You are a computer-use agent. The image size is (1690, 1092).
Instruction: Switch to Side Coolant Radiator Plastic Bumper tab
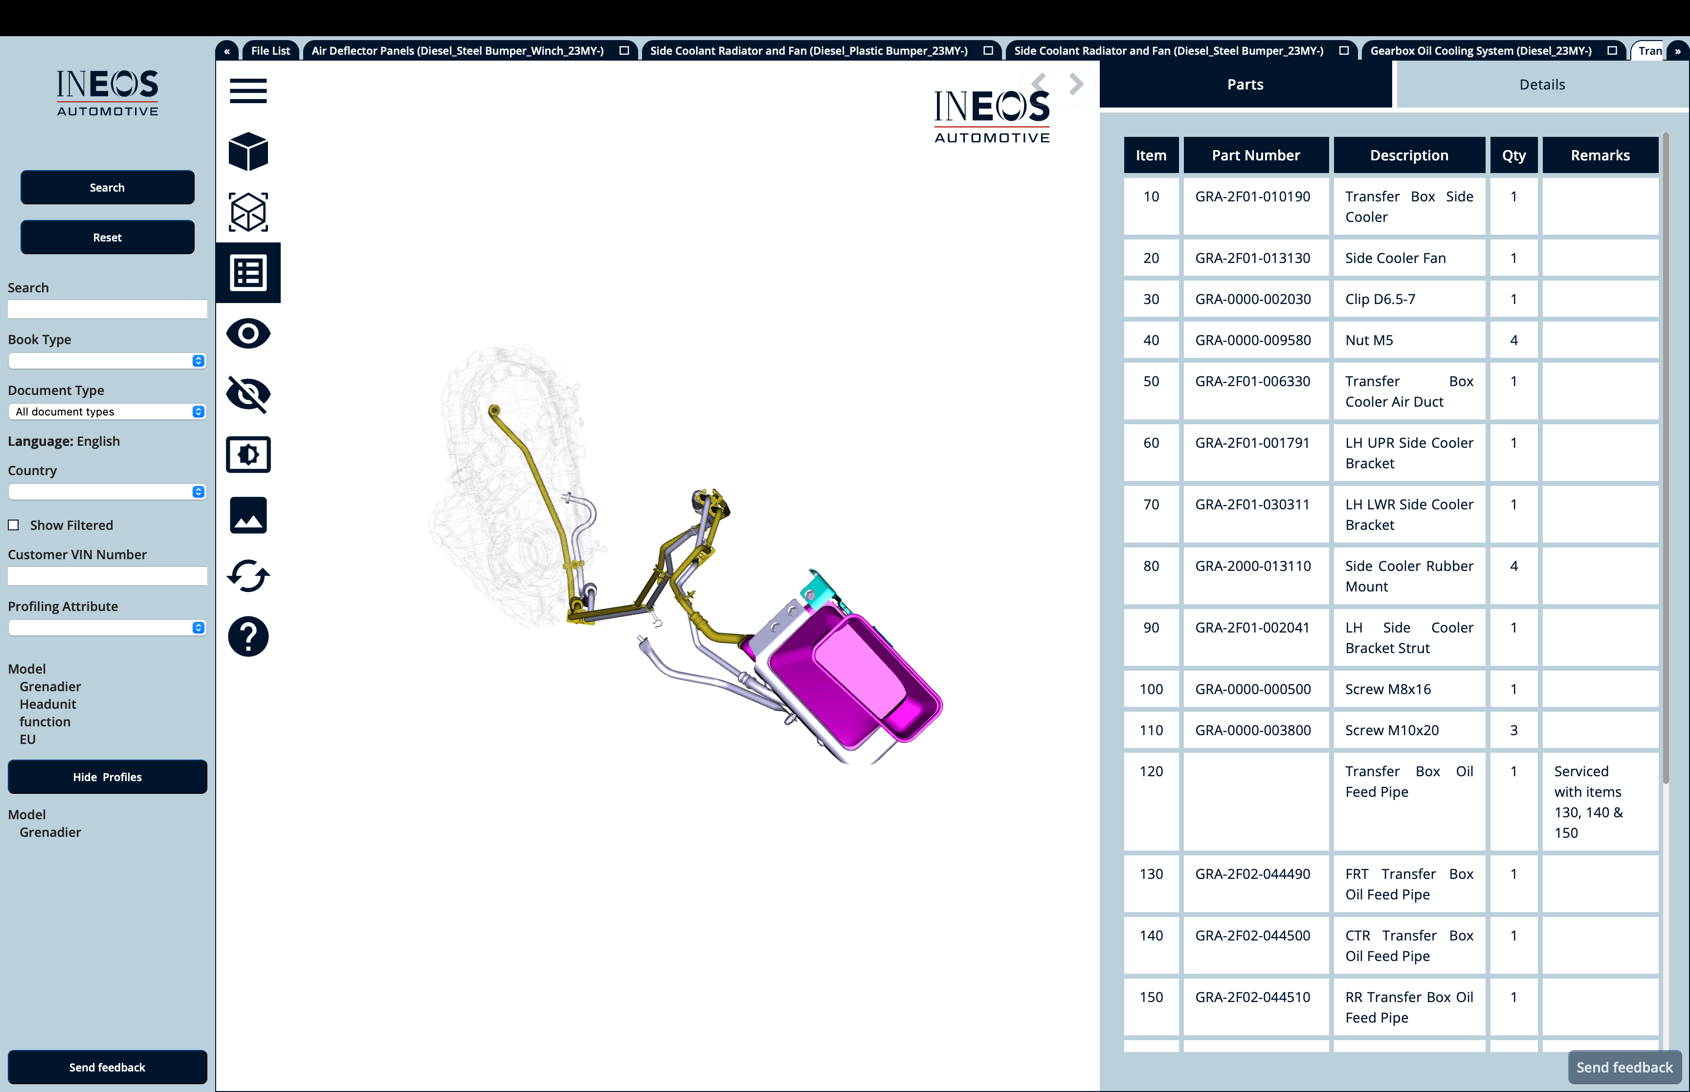(808, 50)
